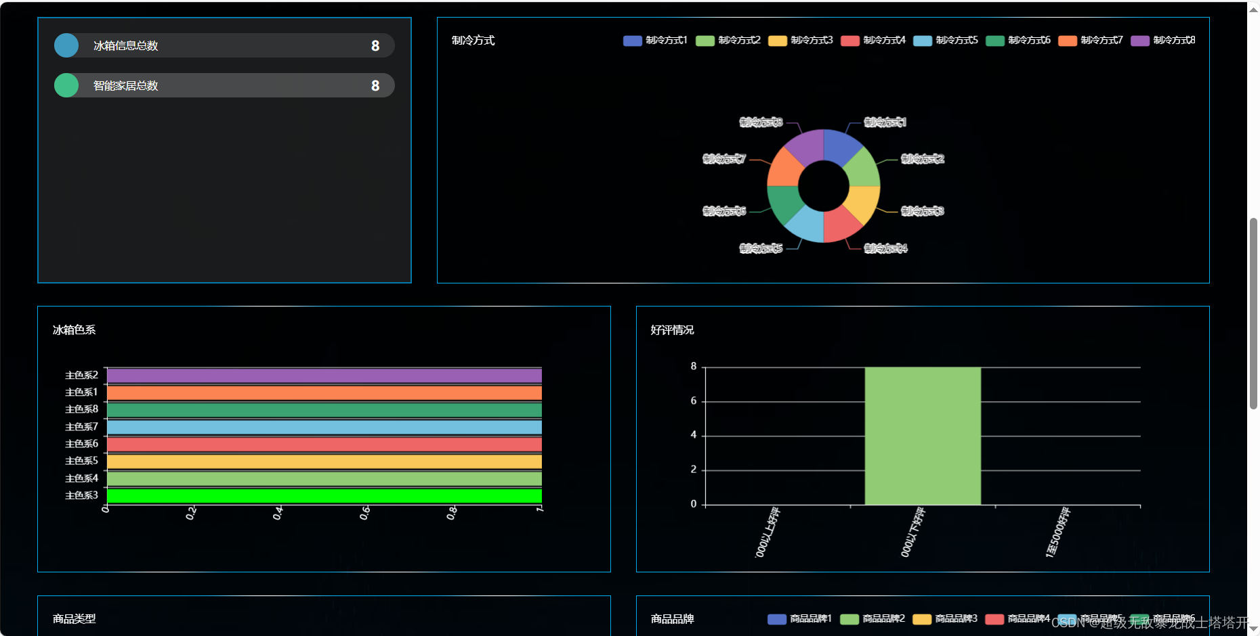Click the 冰箱色系 chart title
Screen dimensions: 1260x636
click(x=75, y=330)
